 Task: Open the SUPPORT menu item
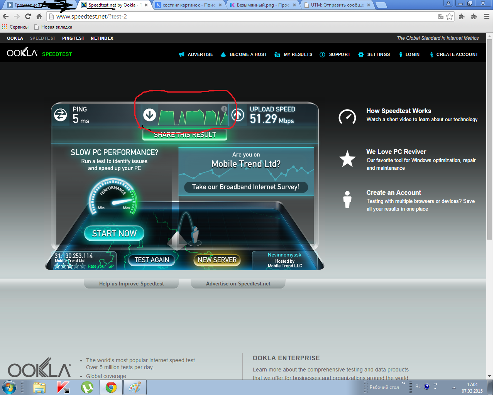[x=335, y=54]
